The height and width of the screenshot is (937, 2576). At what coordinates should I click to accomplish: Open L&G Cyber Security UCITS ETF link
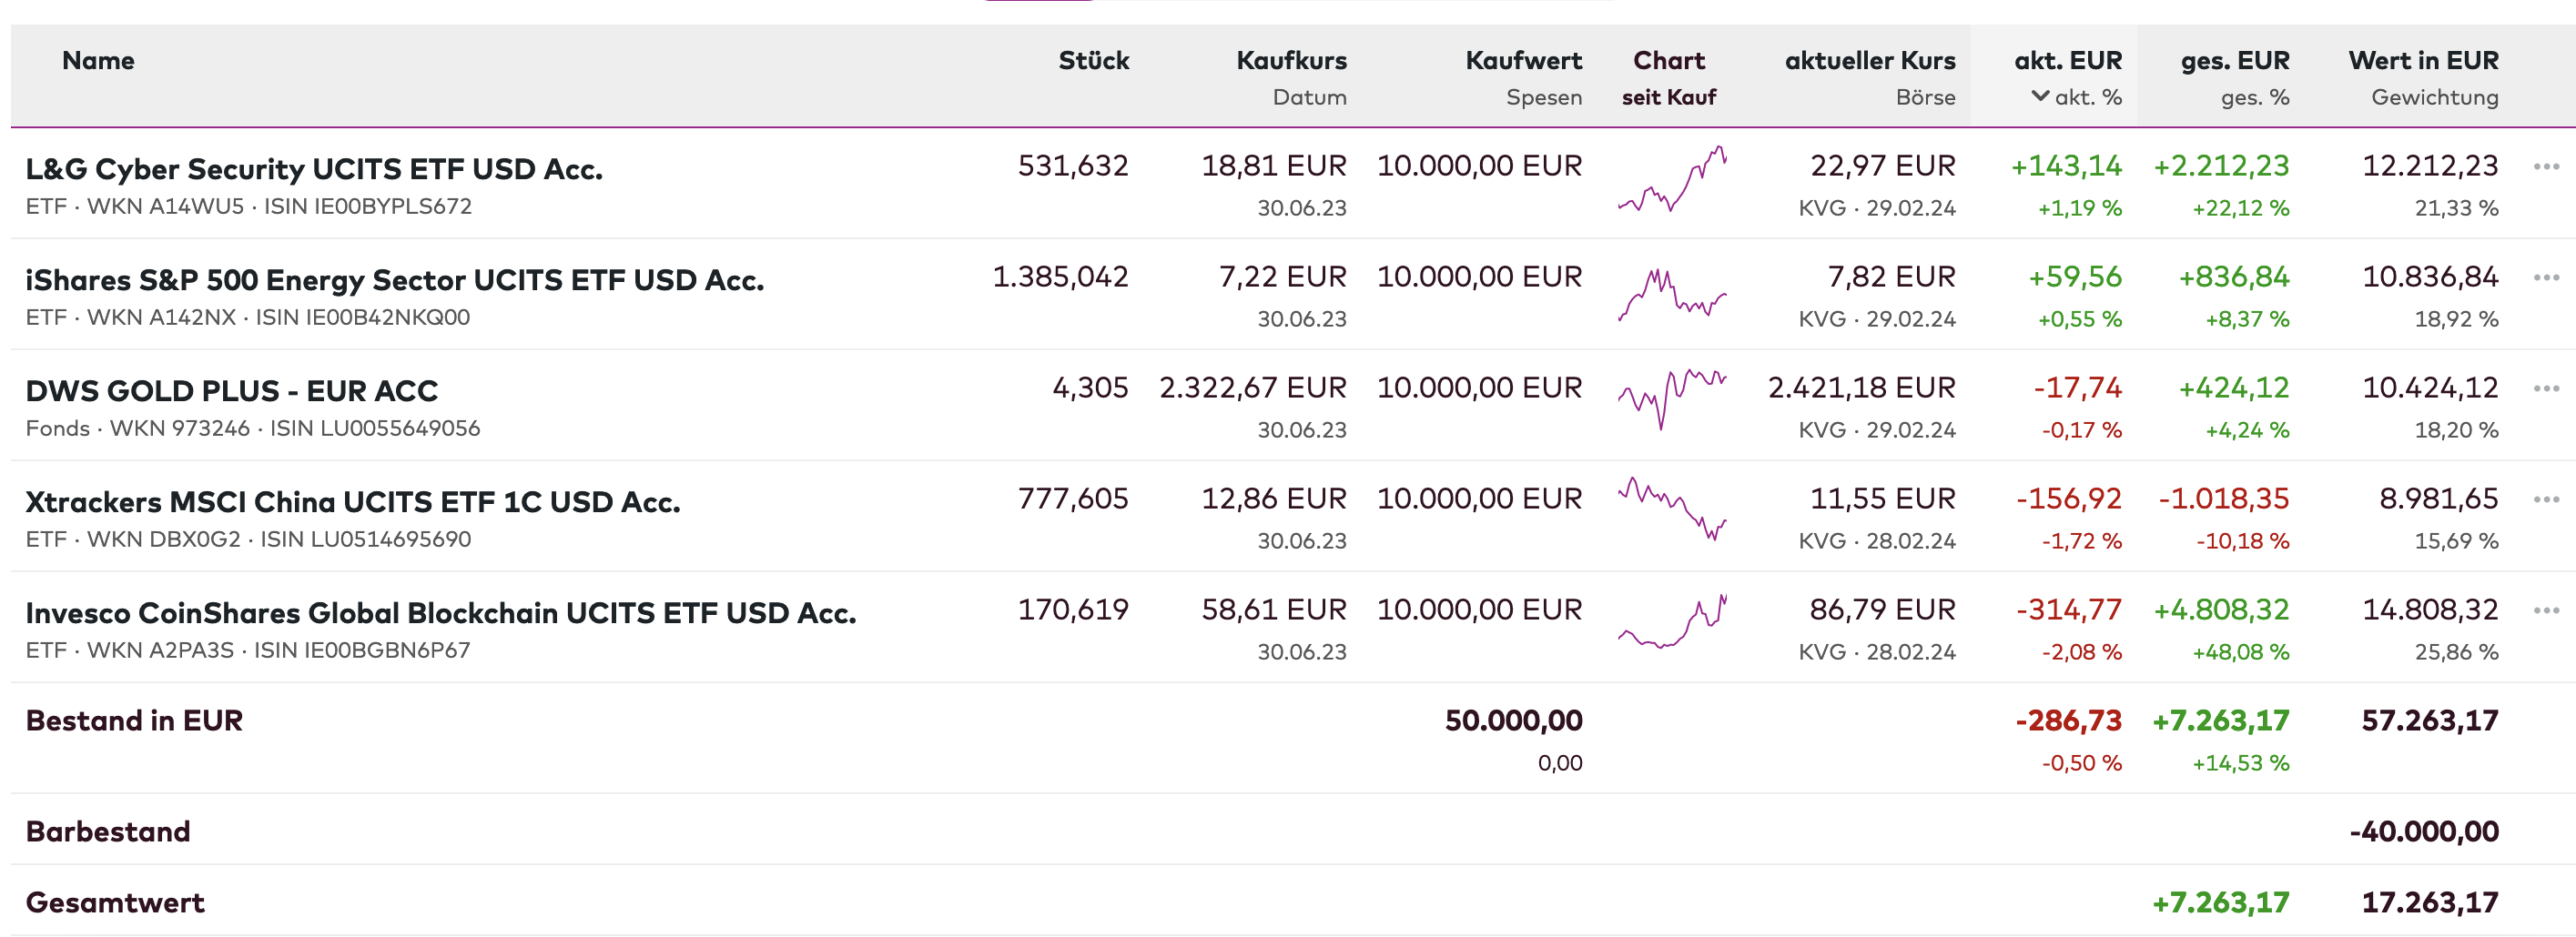pos(314,169)
